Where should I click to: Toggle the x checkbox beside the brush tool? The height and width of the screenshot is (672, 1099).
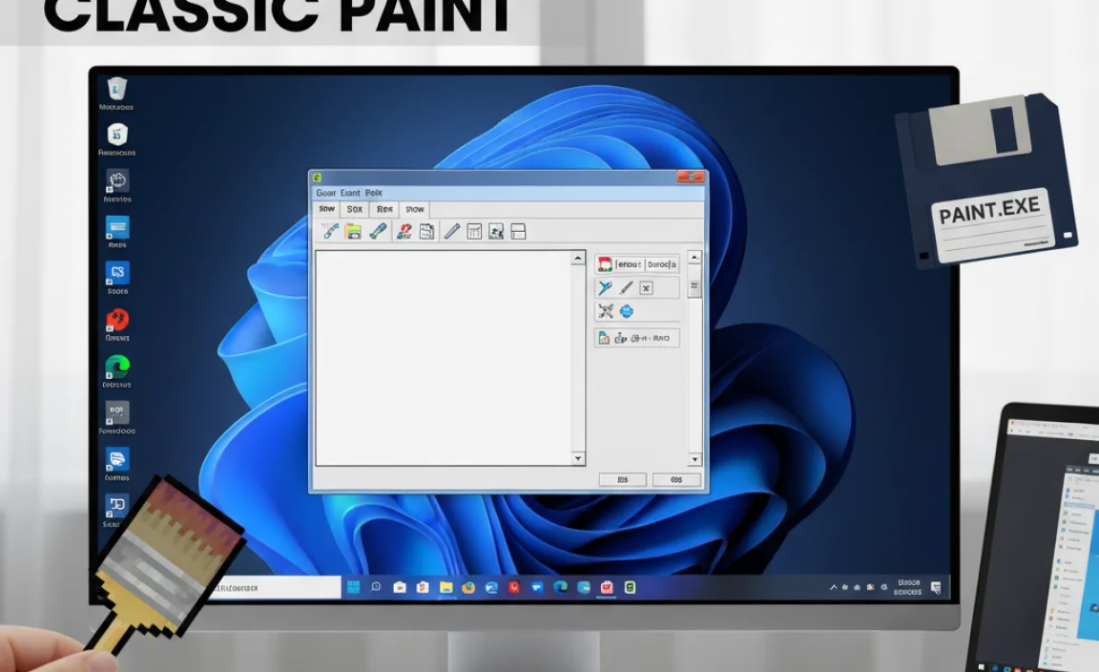[x=646, y=288]
